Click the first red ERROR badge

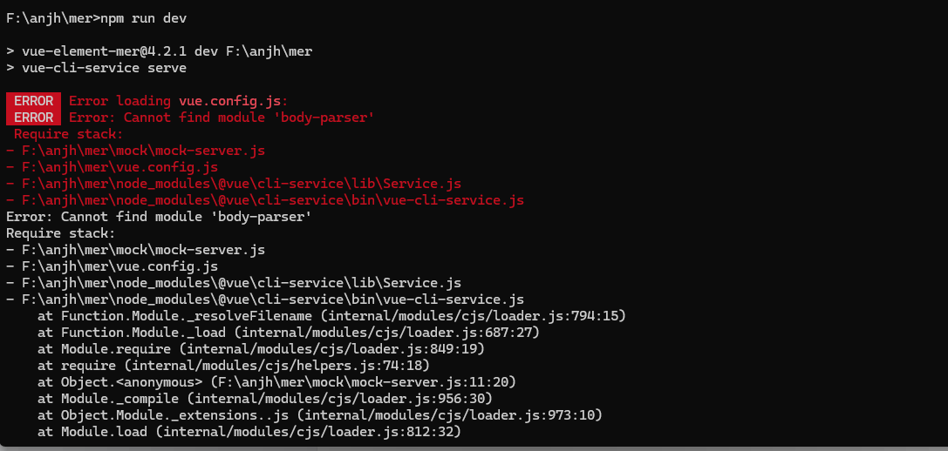[x=34, y=101]
